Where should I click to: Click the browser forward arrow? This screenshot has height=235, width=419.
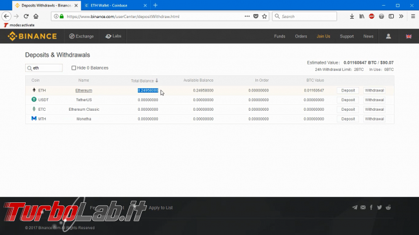point(16,16)
